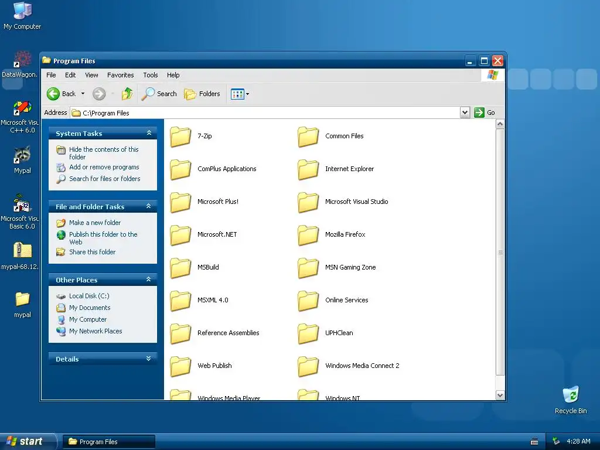Open My Documents from Other Places
600x450 pixels.
pyautogui.click(x=90, y=308)
